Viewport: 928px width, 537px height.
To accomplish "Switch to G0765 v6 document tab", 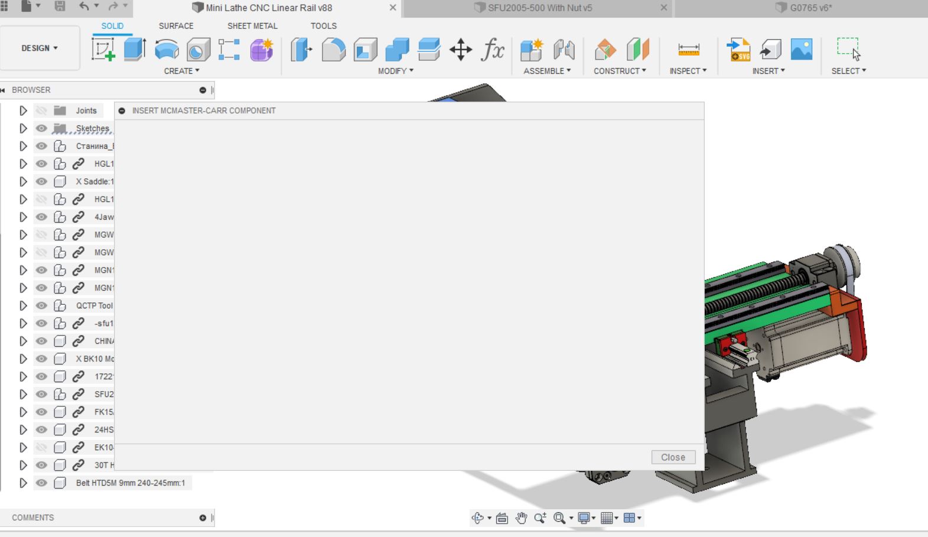I will (803, 8).
